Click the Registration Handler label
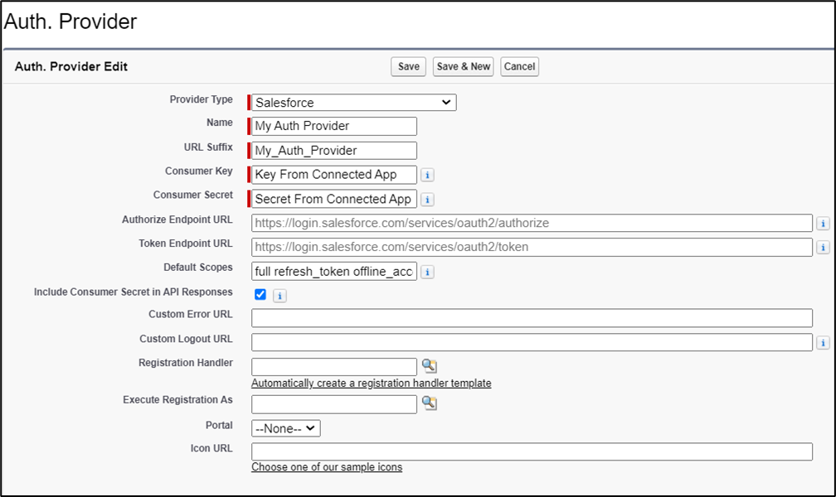Image resolution: width=836 pixels, height=497 pixels. [186, 363]
